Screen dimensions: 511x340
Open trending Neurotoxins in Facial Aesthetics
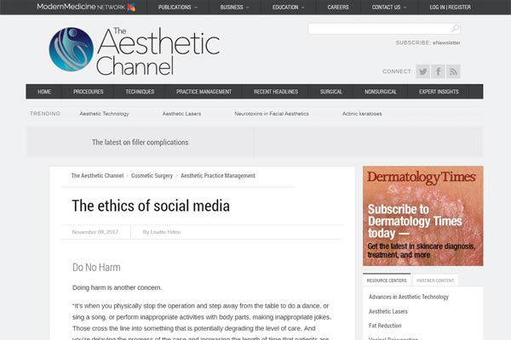272,114
